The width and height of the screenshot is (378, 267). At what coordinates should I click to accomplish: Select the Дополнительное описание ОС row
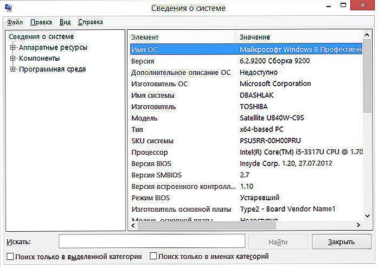click(246, 72)
